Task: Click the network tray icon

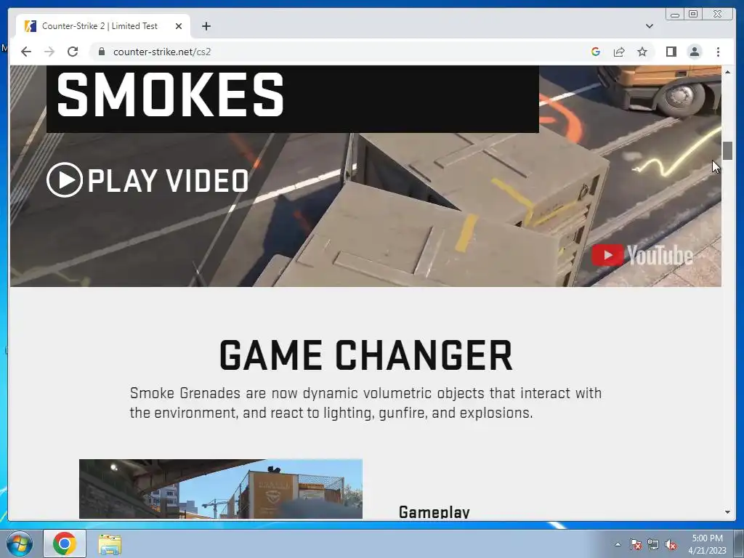Action: click(x=653, y=544)
